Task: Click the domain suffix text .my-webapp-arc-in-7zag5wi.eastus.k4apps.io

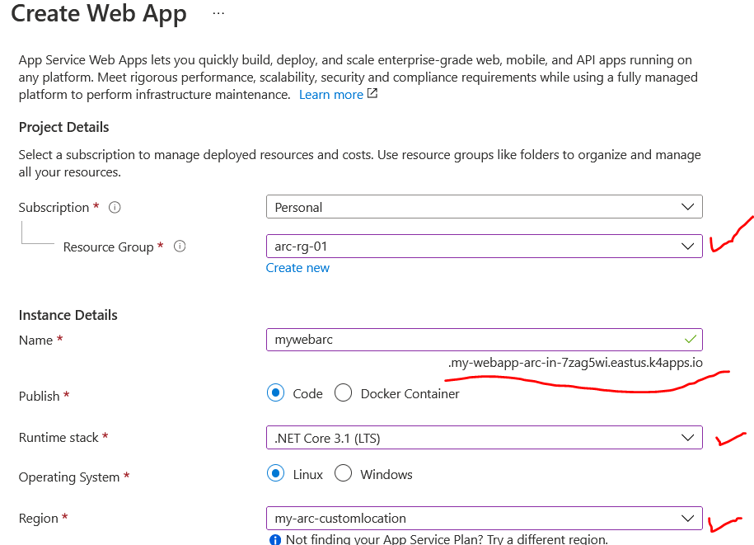Action: pyautogui.click(x=575, y=363)
